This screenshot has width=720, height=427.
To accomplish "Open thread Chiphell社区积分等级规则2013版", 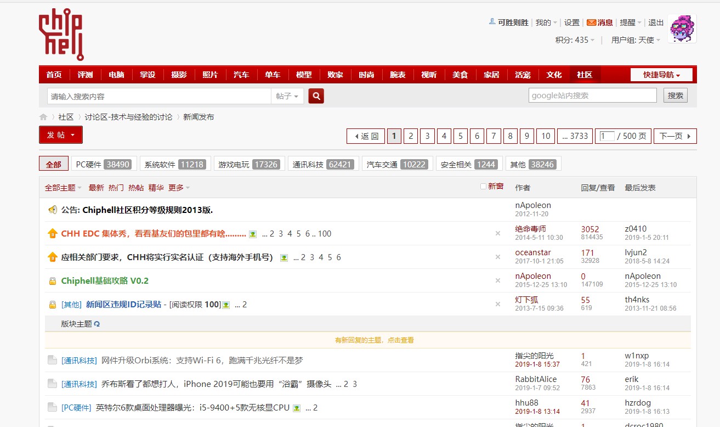I will pyautogui.click(x=148, y=210).
